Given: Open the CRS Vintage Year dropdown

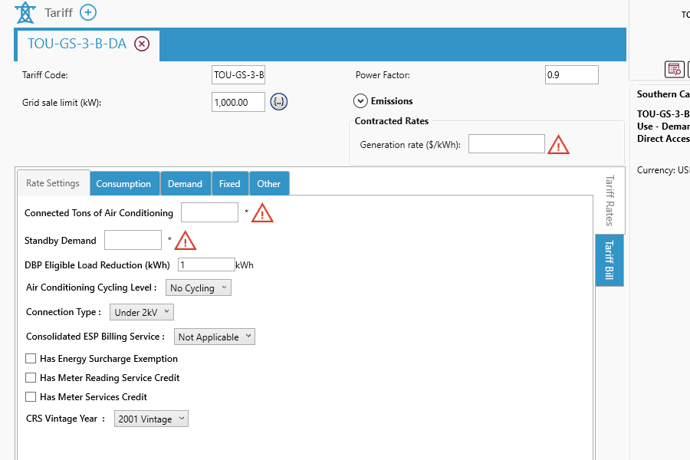Looking at the screenshot, I should 151,419.
